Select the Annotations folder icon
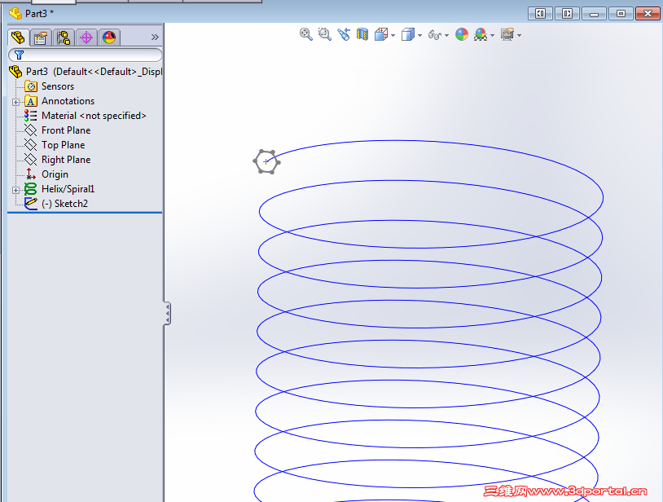Viewport: 663px width, 502px height. 30,101
